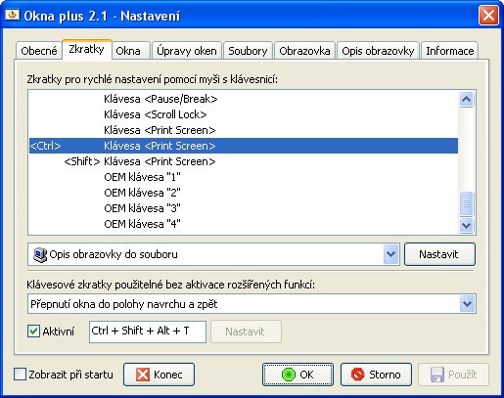The image size is (504, 398).
Task: Switch to the Obecné tab
Action: pos(39,51)
